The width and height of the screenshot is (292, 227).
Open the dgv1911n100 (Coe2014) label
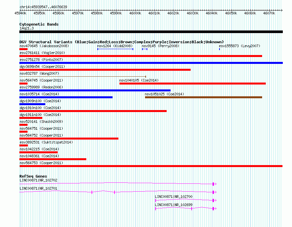click(40, 115)
